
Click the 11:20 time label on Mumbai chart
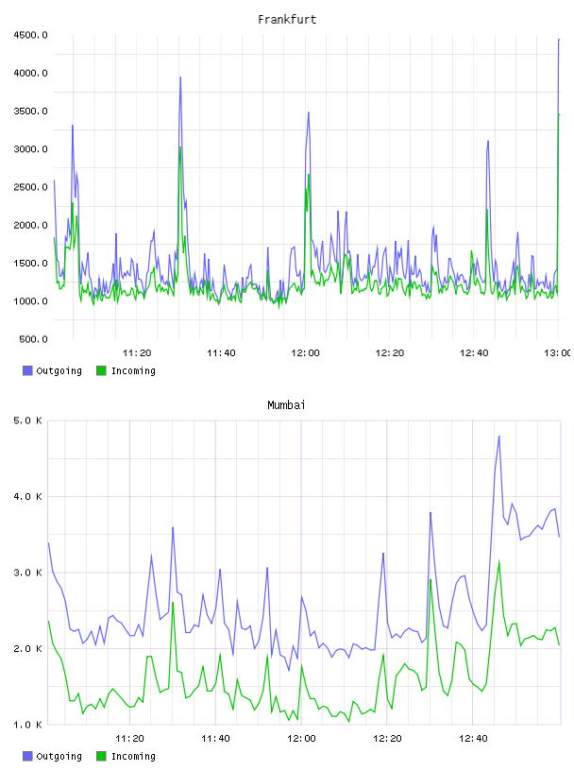[x=129, y=739]
